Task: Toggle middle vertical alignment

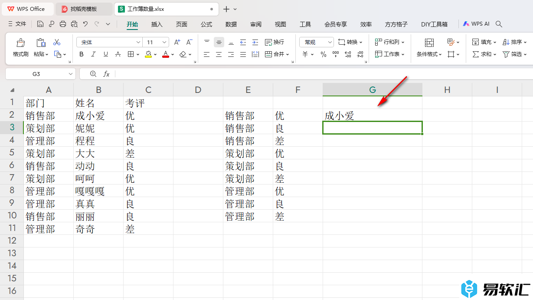Action: (219, 42)
